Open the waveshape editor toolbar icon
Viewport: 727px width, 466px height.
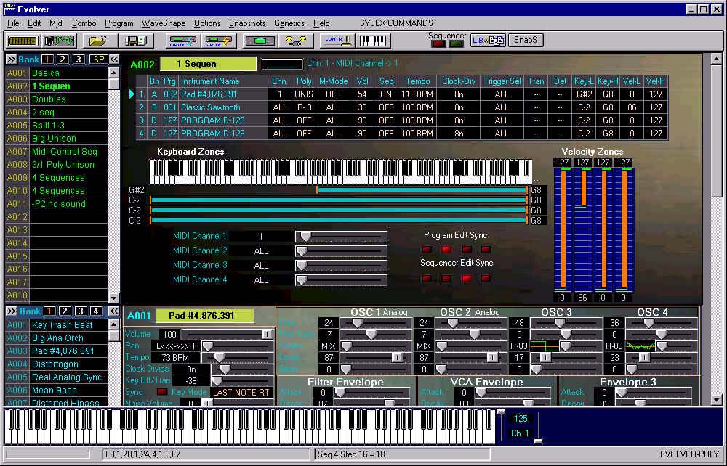[x=59, y=41]
